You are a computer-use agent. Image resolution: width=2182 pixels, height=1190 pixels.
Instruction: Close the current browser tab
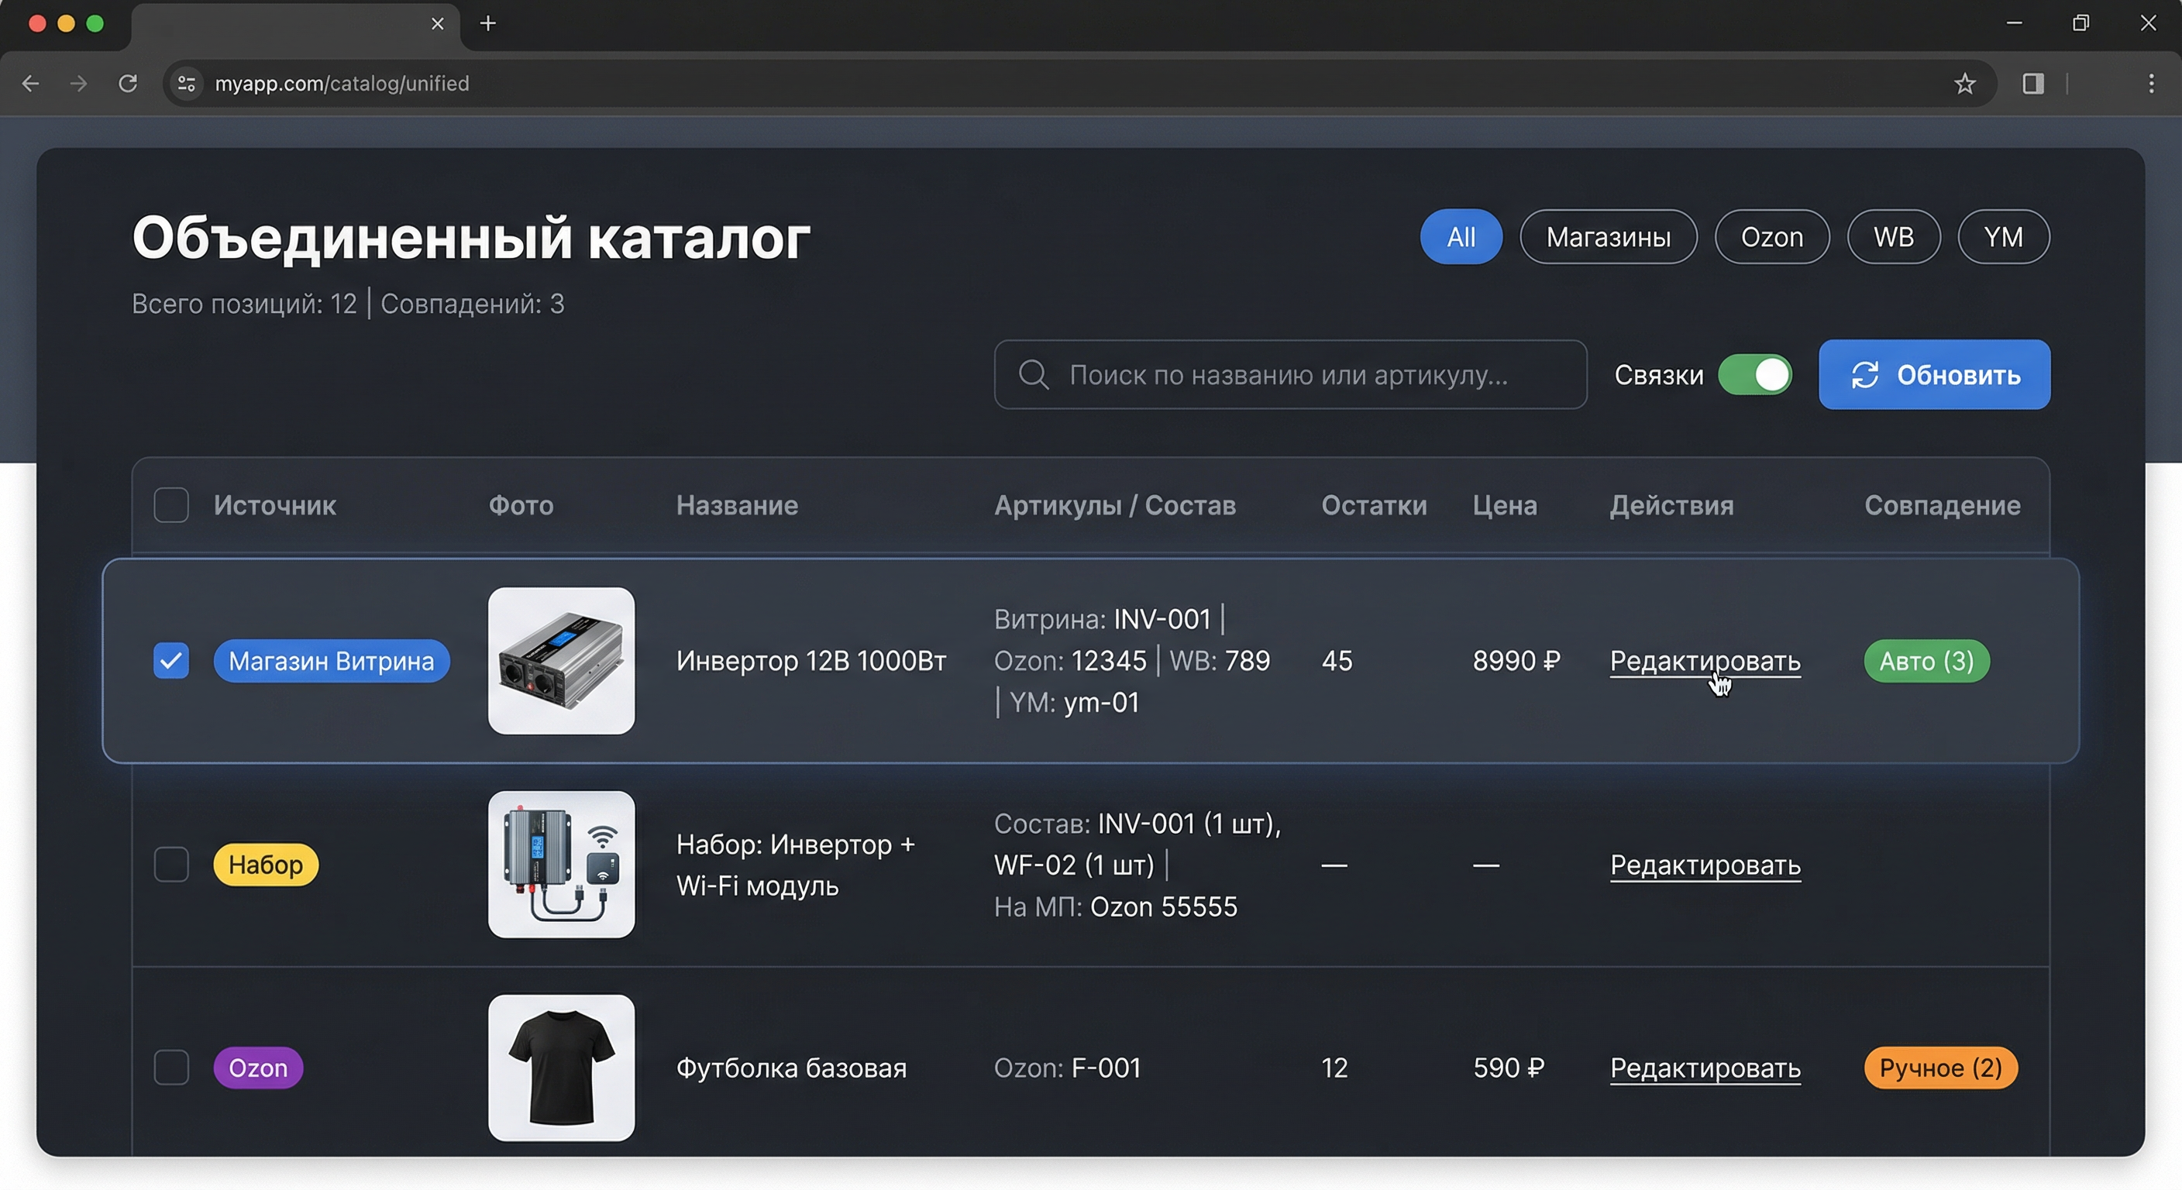(x=437, y=24)
